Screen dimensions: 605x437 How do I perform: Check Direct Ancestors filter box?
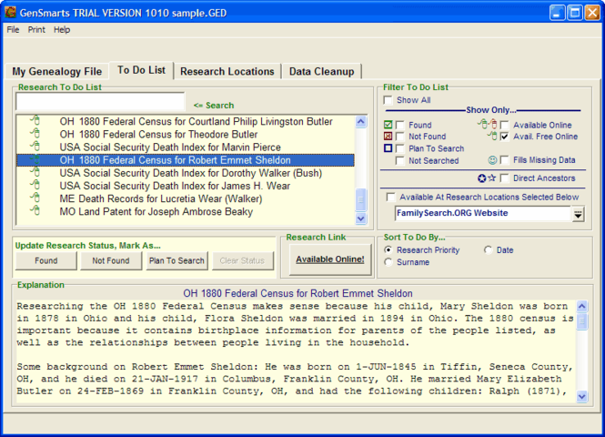tap(504, 178)
